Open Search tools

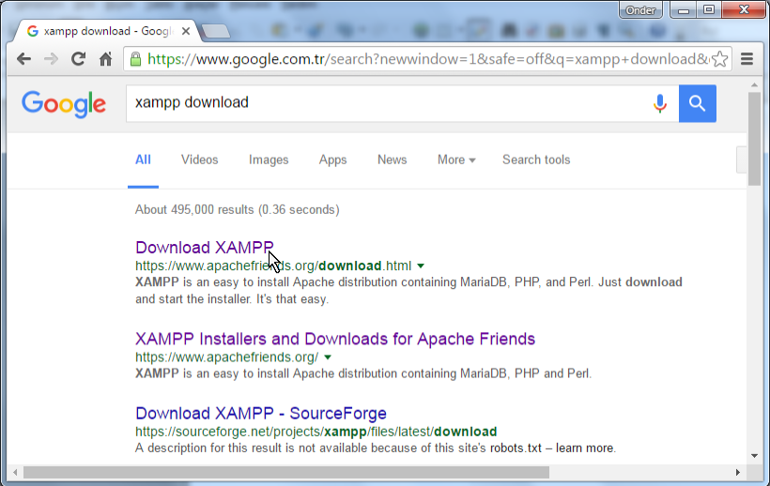[x=536, y=159]
